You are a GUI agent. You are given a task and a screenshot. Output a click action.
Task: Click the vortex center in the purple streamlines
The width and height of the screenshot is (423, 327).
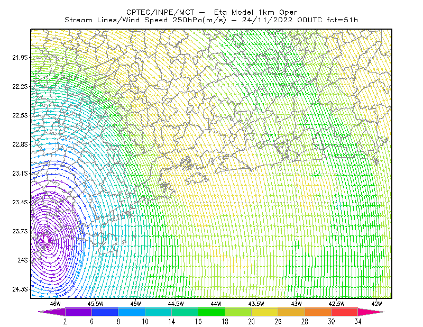(46, 239)
